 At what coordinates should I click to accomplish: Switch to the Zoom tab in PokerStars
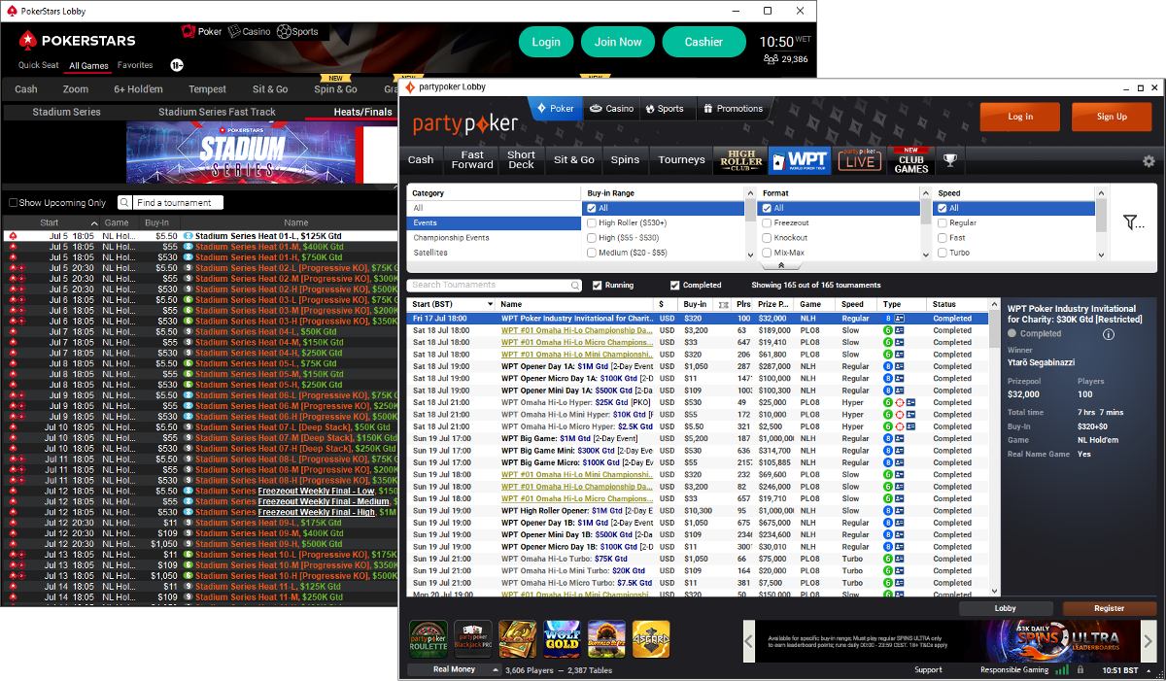76,89
